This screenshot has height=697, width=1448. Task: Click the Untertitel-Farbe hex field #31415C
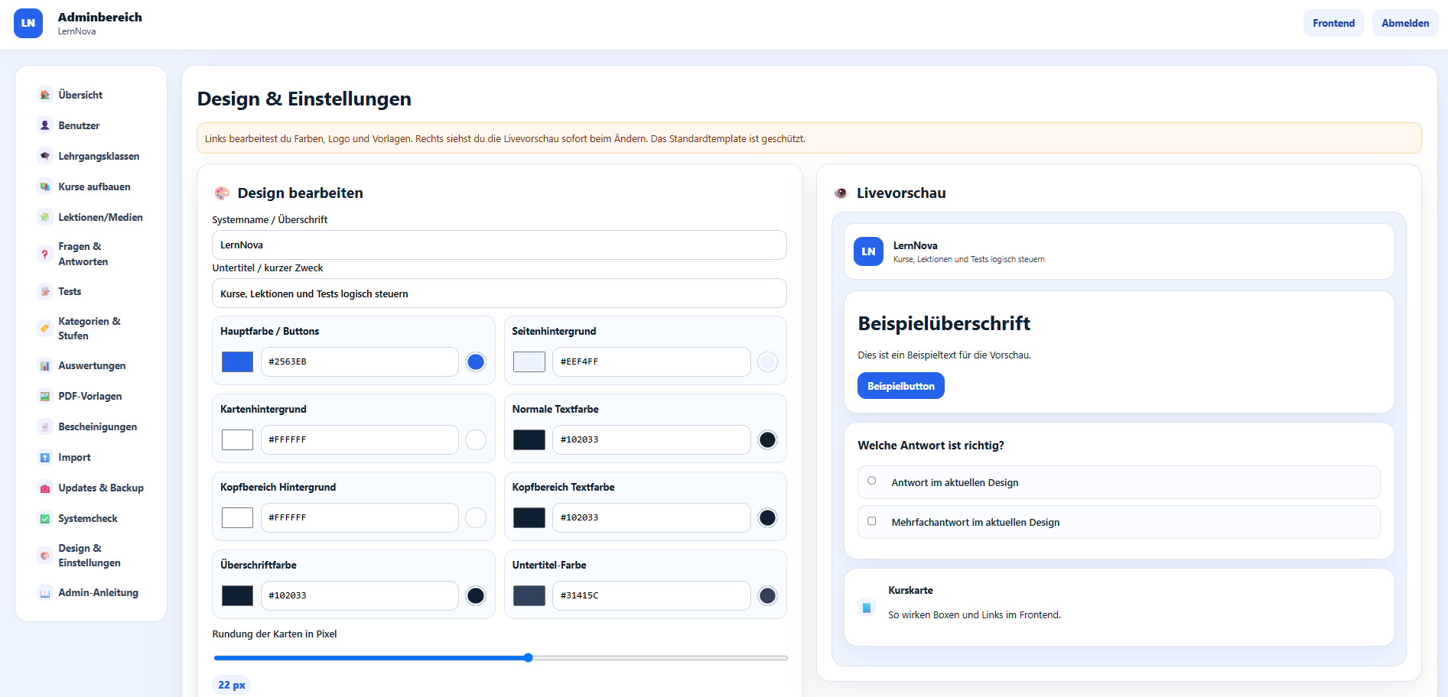651,595
